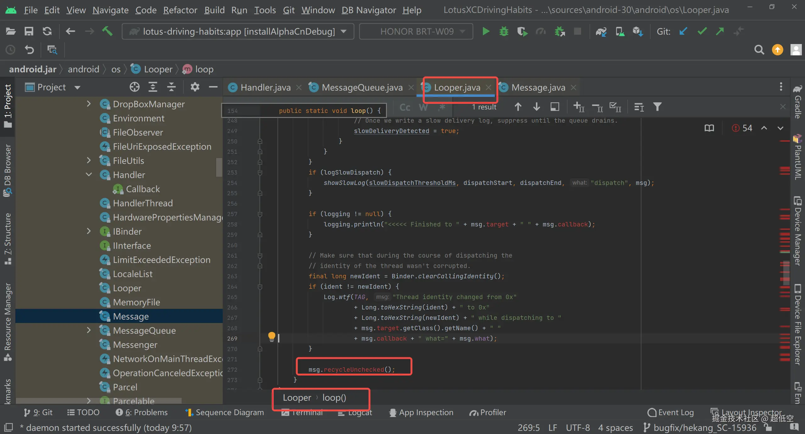
Task: Expand the MessageQueue tree node
Action: point(89,330)
